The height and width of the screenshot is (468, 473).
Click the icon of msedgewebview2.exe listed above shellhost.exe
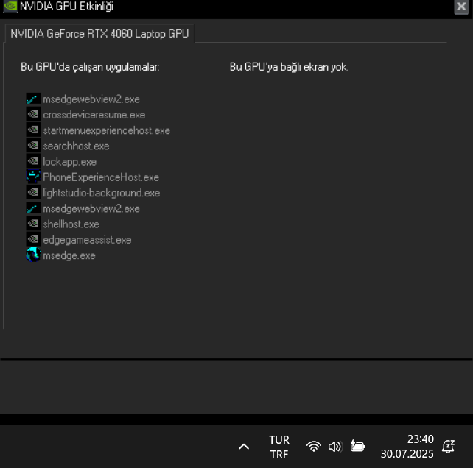33,208
